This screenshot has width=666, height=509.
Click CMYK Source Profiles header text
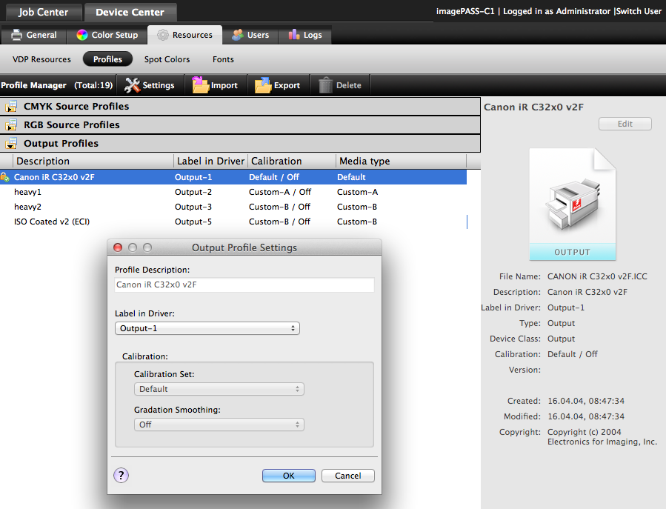coord(76,106)
